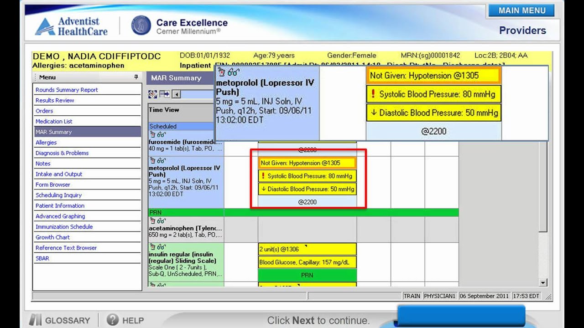Click the down scroll arrow of MAR grid

(x=543, y=282)
